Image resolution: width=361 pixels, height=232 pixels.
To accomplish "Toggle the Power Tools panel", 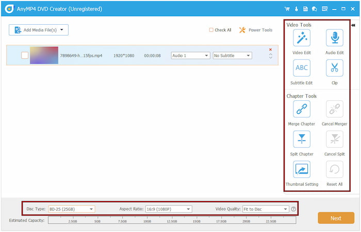I will [255, 30].
